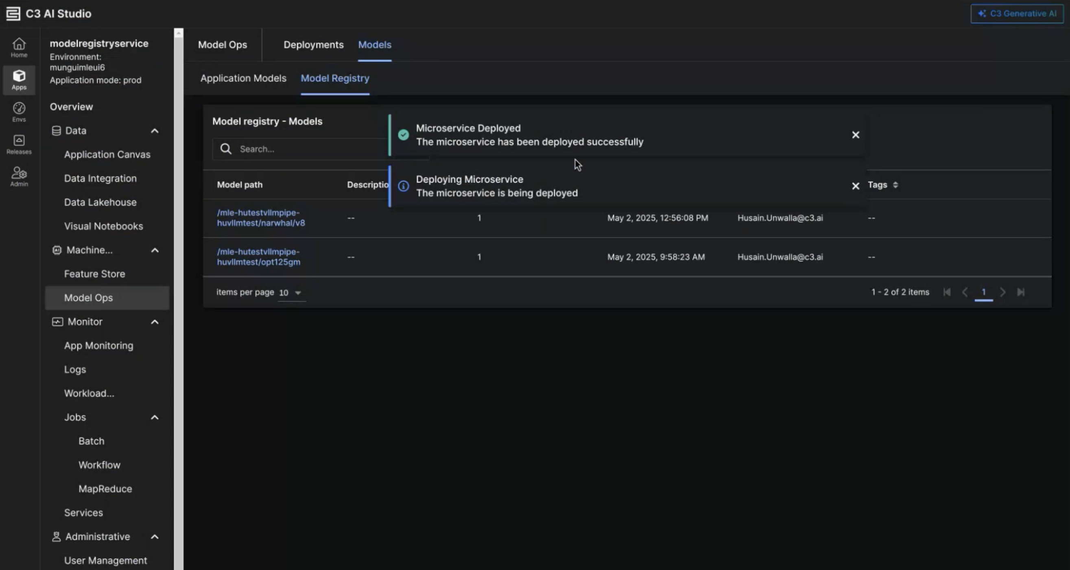Open Feature Store in sidebar
Image resolution: width=1070 pixels, height=570 pixels.
pyautogui.click(x=94, y=274)
